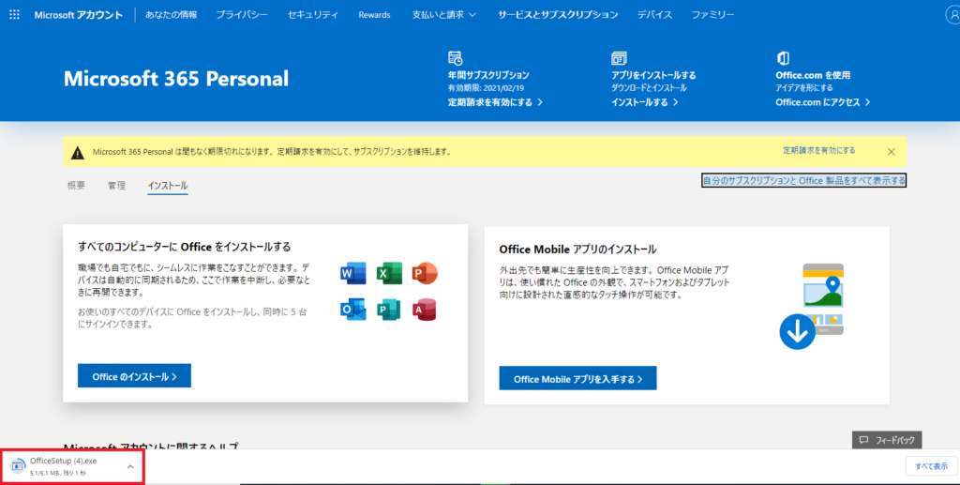960x485 pixels.
Task: Click the Office Mobile アプリのインストール heading
Action: click(577, 250)
